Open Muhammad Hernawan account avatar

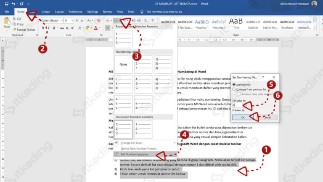point(314,3)
